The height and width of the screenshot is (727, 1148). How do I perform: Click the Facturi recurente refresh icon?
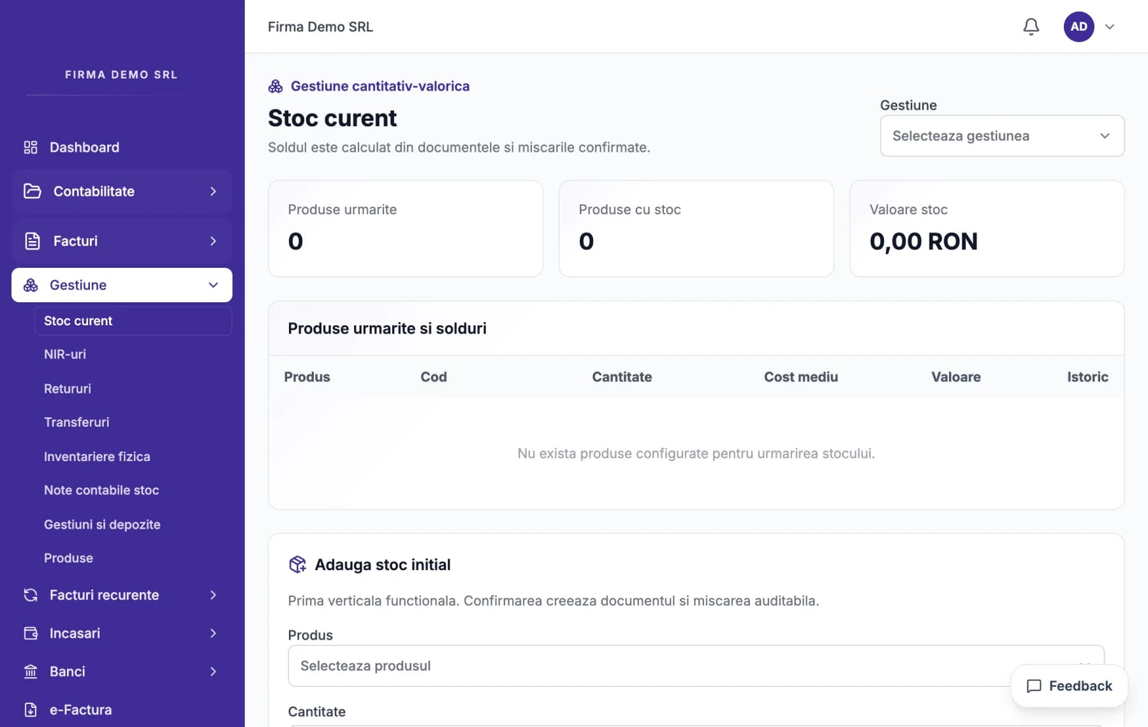(31, 595)
